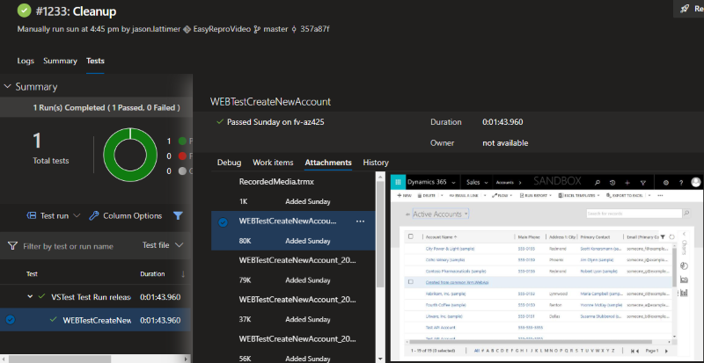
Task: Tick the checkbox on Created from common Xrm.WebApi row
Action: pyautogui.click(x=410, y=282)
